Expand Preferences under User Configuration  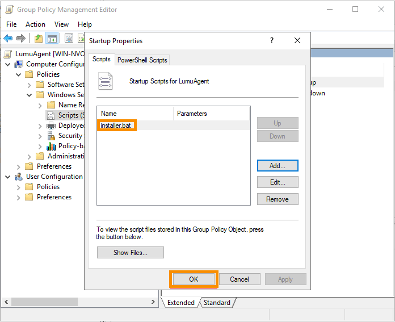[x=18, y=198]
